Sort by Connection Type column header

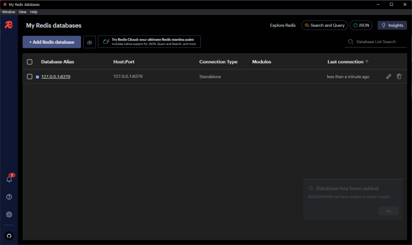219,62
